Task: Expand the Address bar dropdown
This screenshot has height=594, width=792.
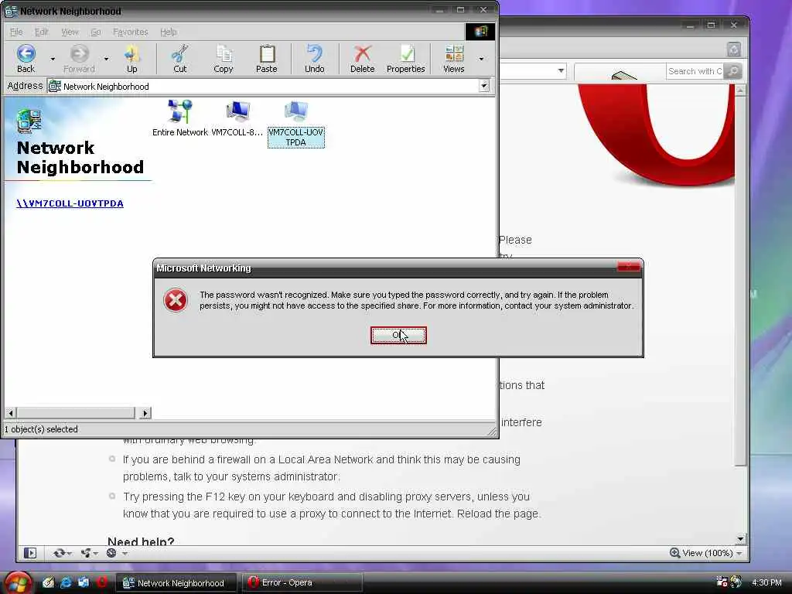Action: 484,86
